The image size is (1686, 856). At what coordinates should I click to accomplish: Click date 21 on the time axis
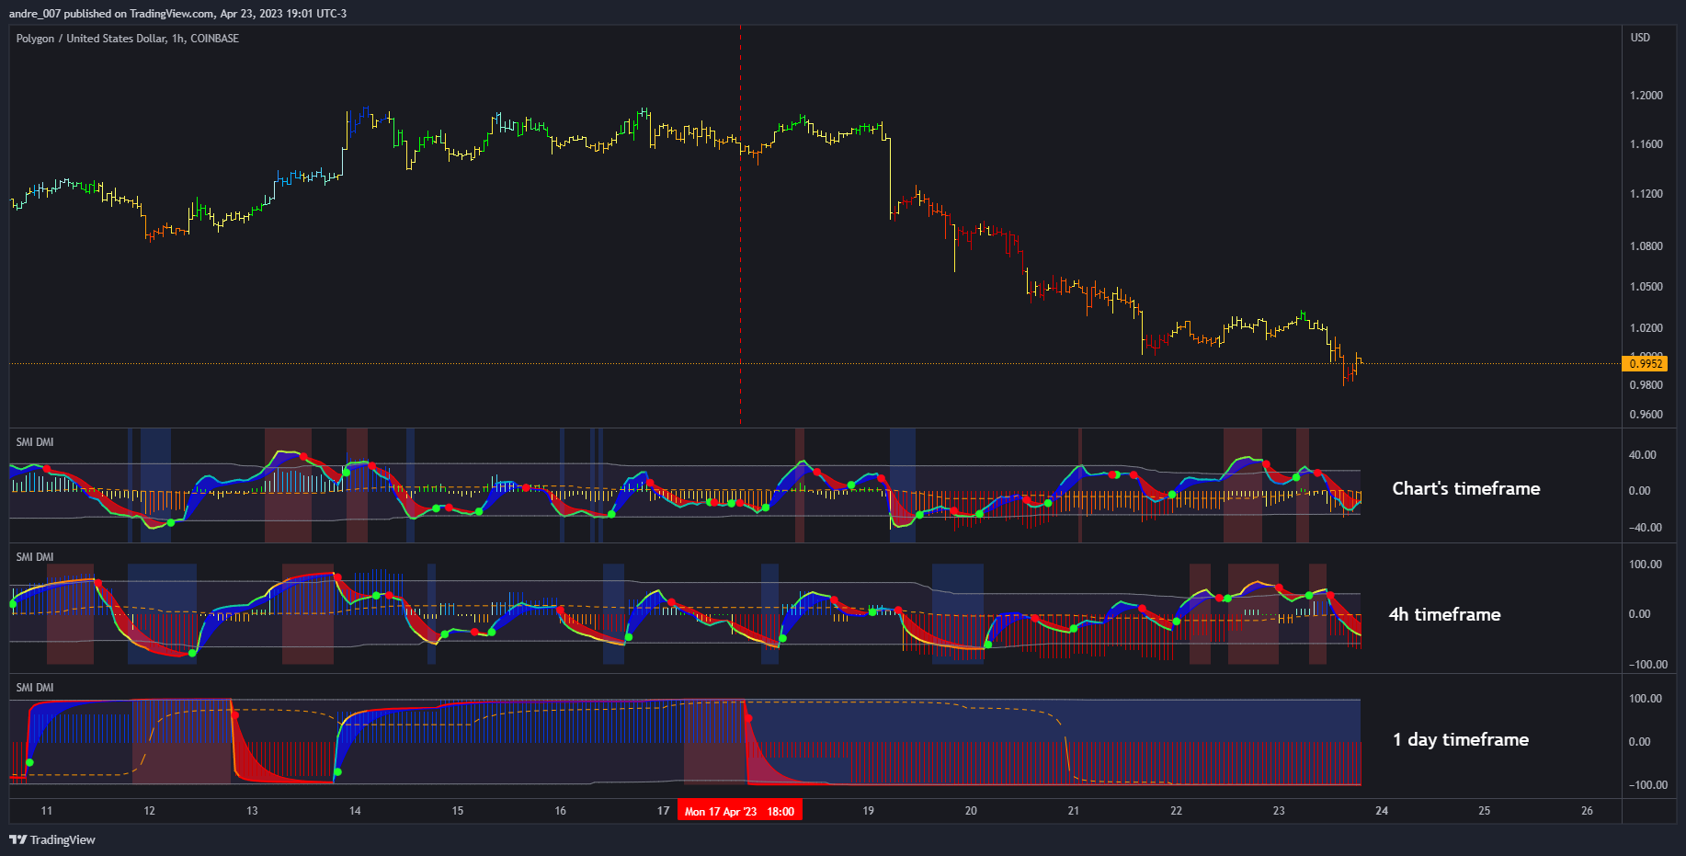pyautogui.click(x=1074, y=811)
